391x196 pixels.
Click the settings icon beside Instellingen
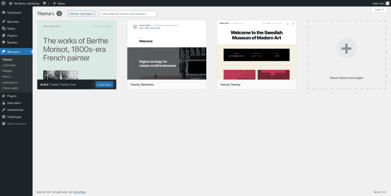coord(4,117)
